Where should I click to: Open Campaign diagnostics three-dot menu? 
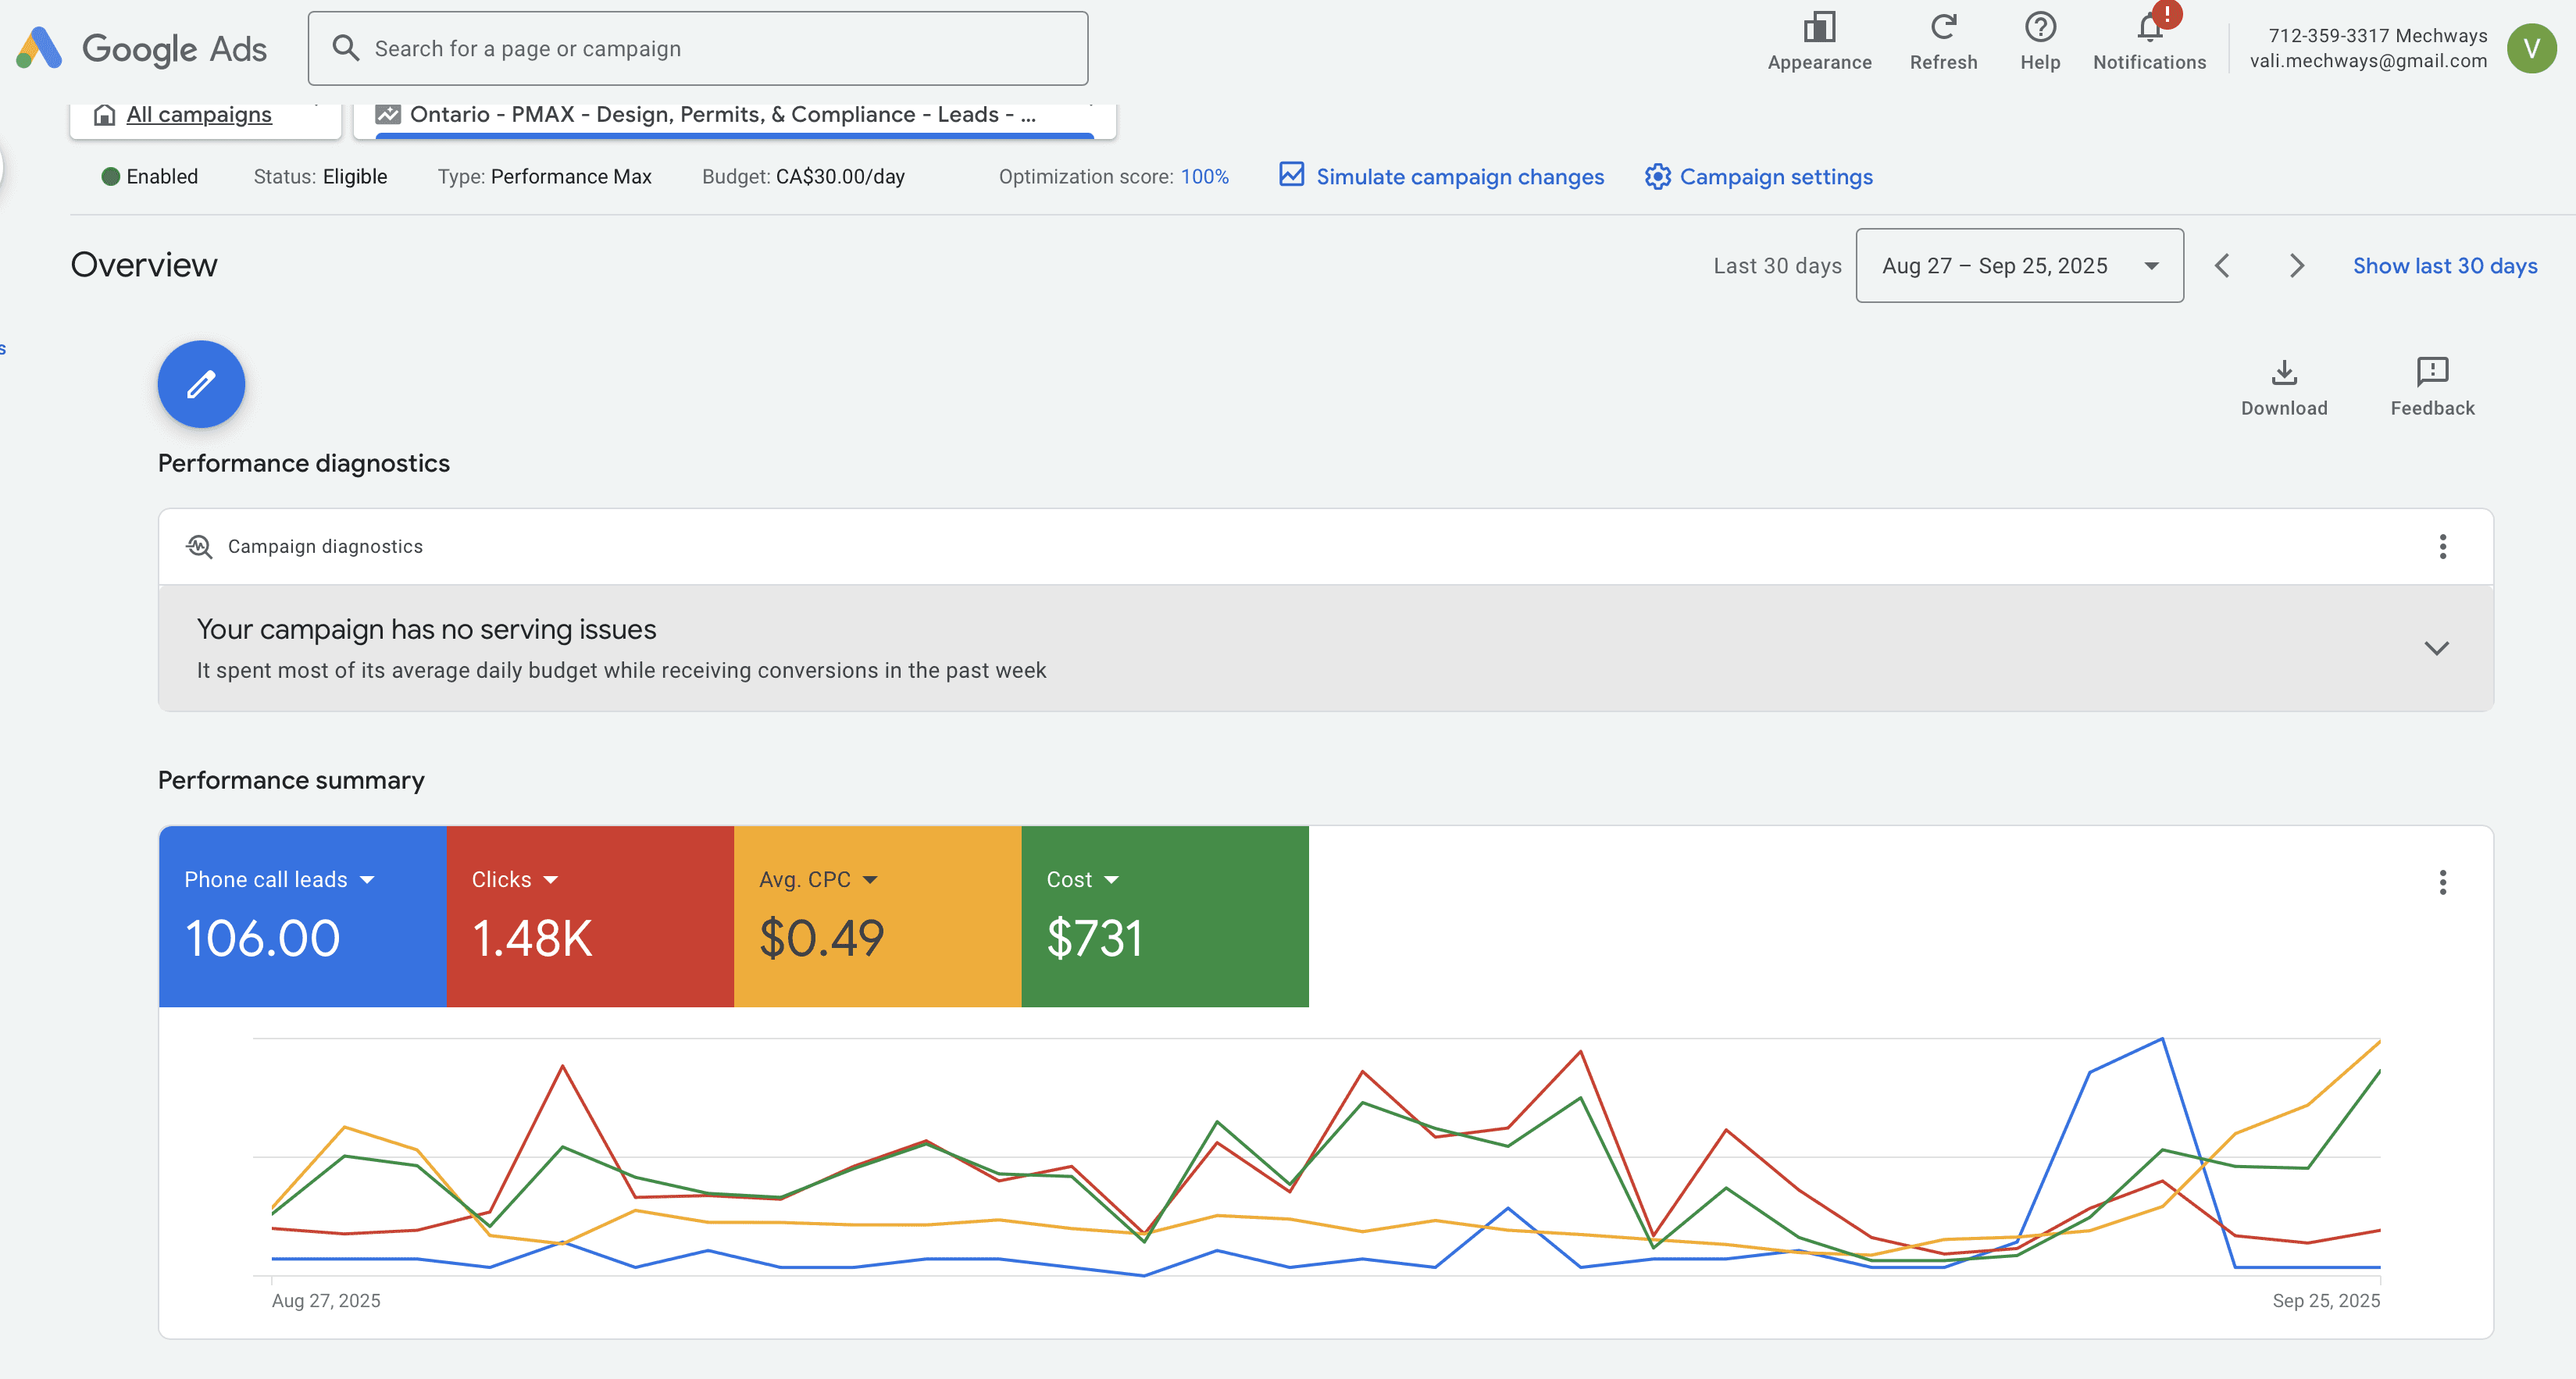click(2442, 547)
